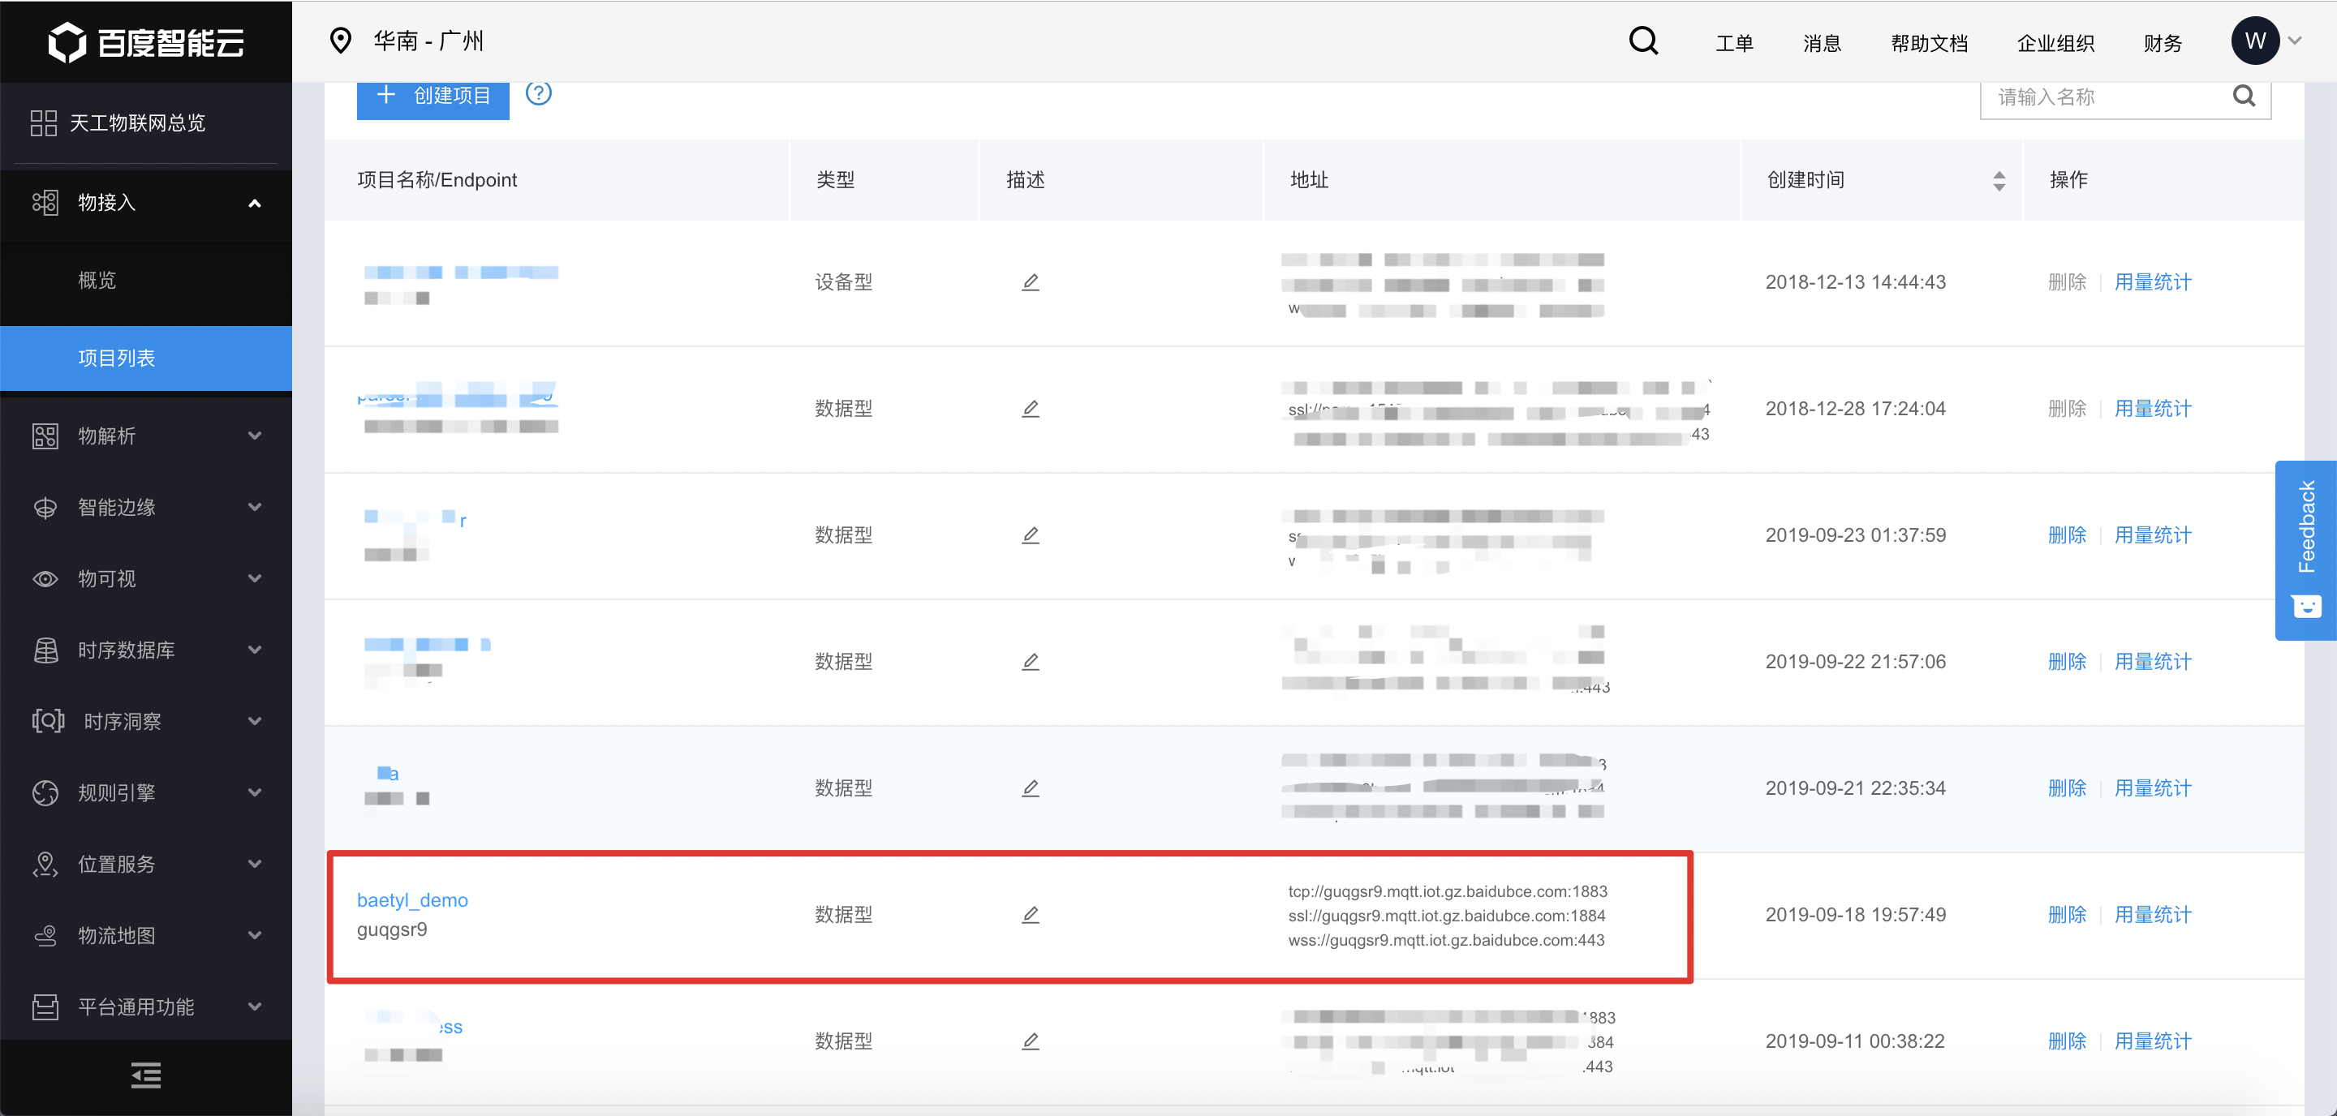This screenshot has width=2337, height=1116.
Task: Collapse the 物接入 menu chevron
Action: coord(255,203)
